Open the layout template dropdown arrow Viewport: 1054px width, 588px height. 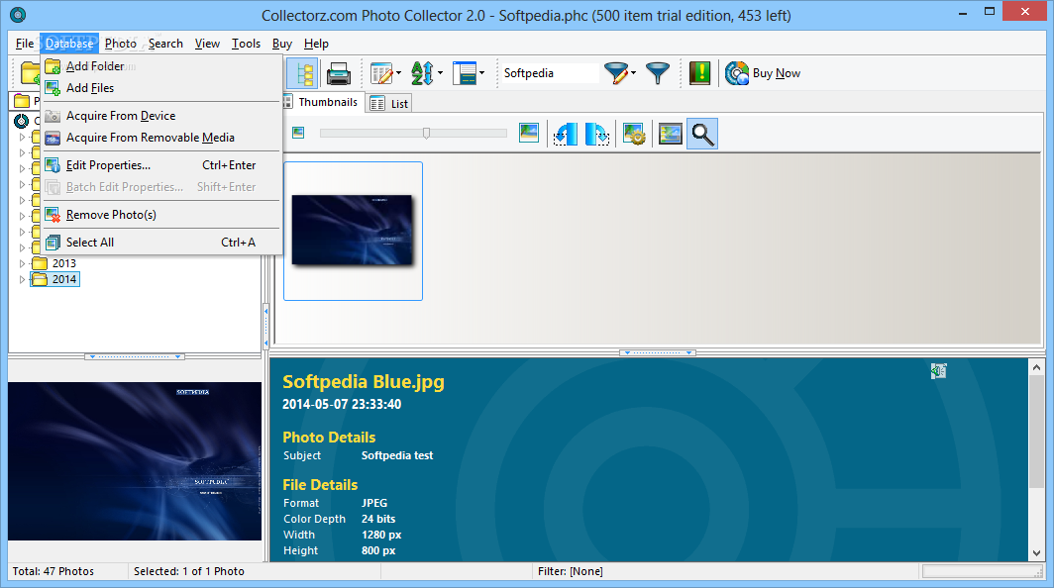pyautogui.click(x=481, y=73)
